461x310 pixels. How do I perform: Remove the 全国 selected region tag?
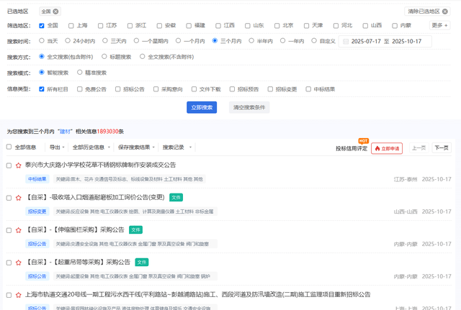(x=56, y=12)
